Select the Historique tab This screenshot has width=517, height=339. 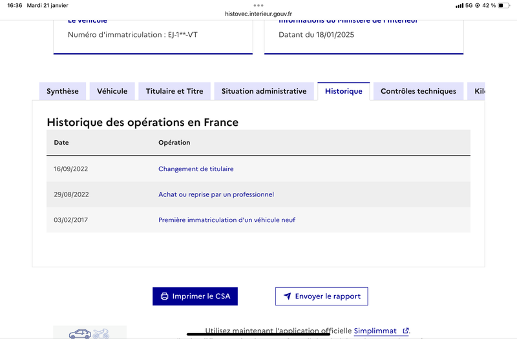pyautogui.click(x=344, y=91)
